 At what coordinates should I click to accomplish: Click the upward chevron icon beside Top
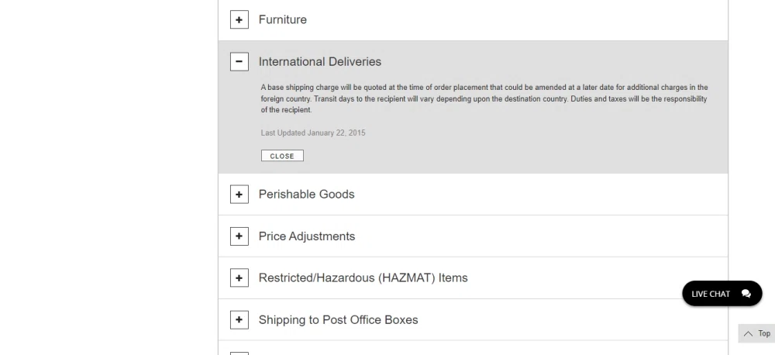[x=749, y=334]
